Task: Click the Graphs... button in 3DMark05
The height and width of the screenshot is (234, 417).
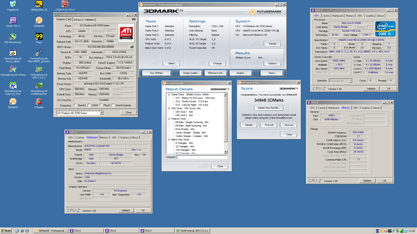Action: (x=241, y=73)
